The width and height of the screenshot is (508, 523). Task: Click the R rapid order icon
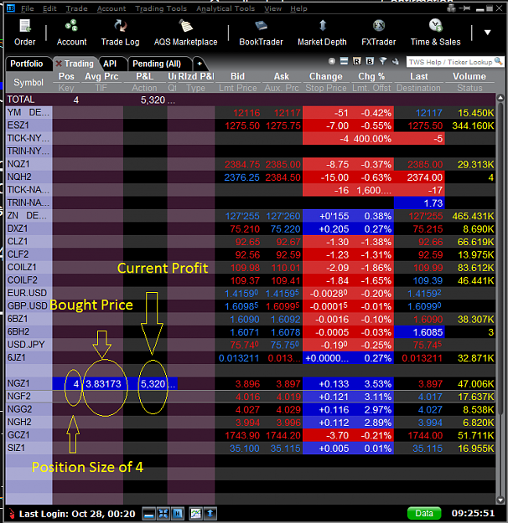pyautogui.click(x=357, y=61)
